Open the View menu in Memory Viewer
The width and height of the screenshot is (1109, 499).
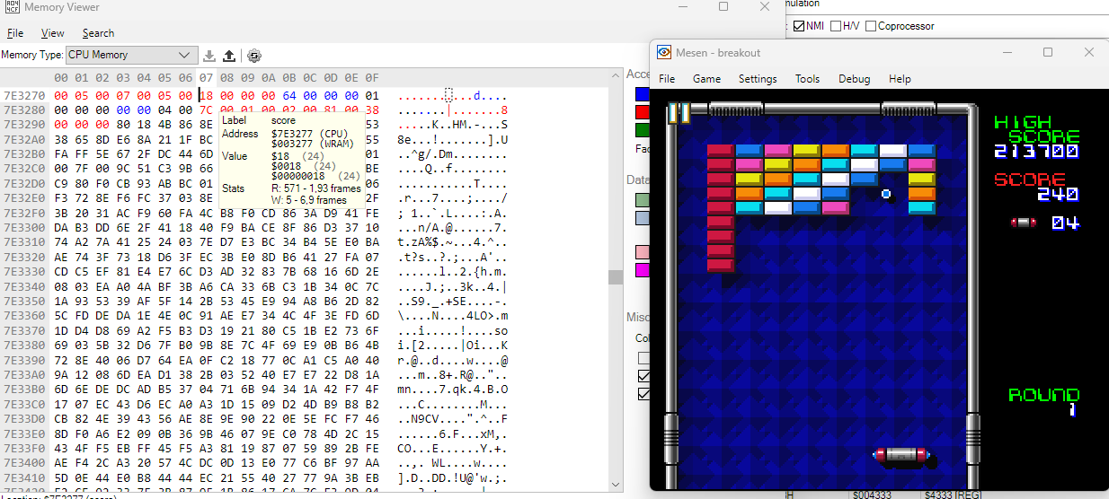53,33
